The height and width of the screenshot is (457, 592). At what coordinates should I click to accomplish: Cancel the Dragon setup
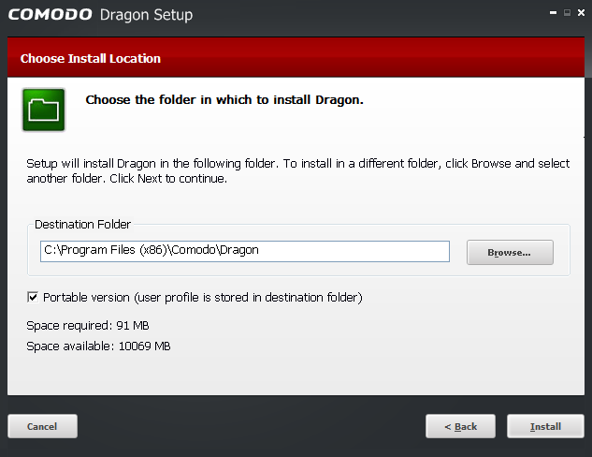point(42,426)
